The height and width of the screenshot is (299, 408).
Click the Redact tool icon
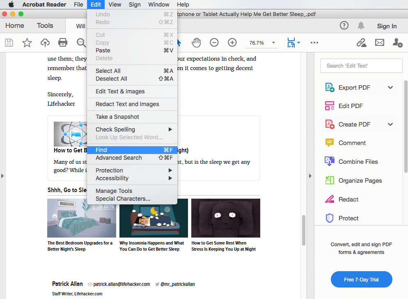(330, 199)
